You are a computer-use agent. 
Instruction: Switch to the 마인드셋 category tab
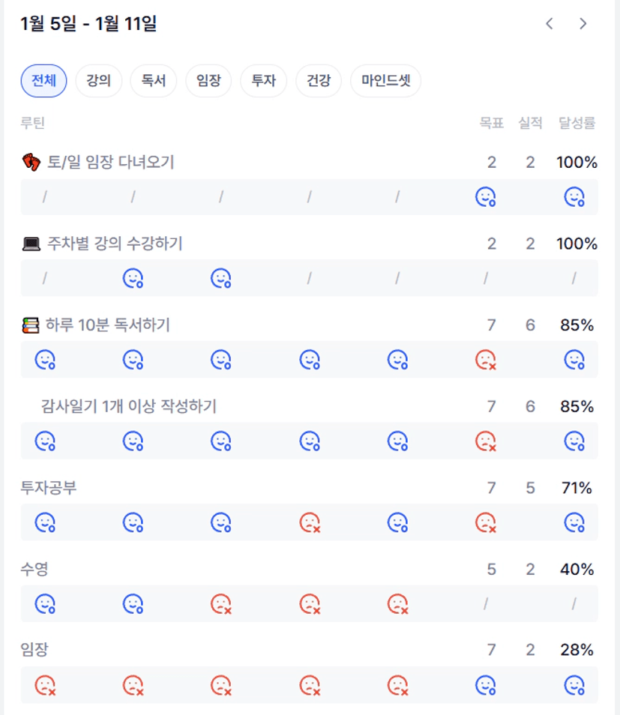pos(385,81)
